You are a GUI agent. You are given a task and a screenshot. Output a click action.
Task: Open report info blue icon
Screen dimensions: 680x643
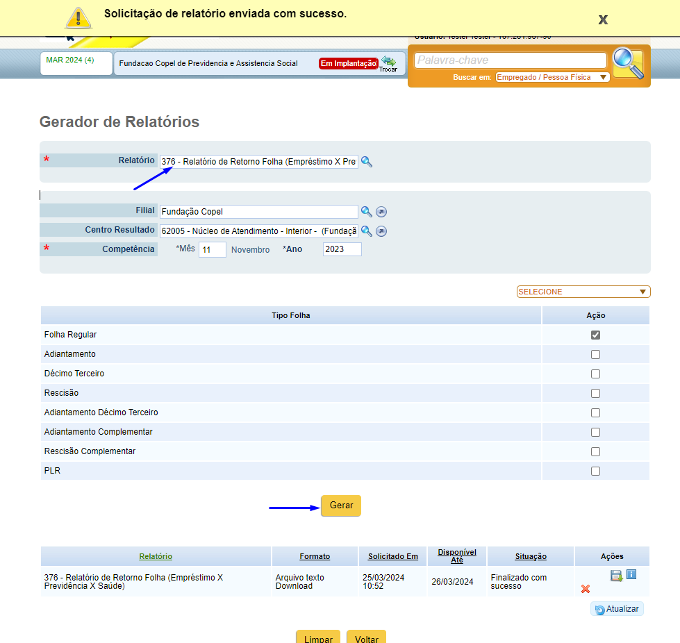pyautogui.click(x=631, y=574)
